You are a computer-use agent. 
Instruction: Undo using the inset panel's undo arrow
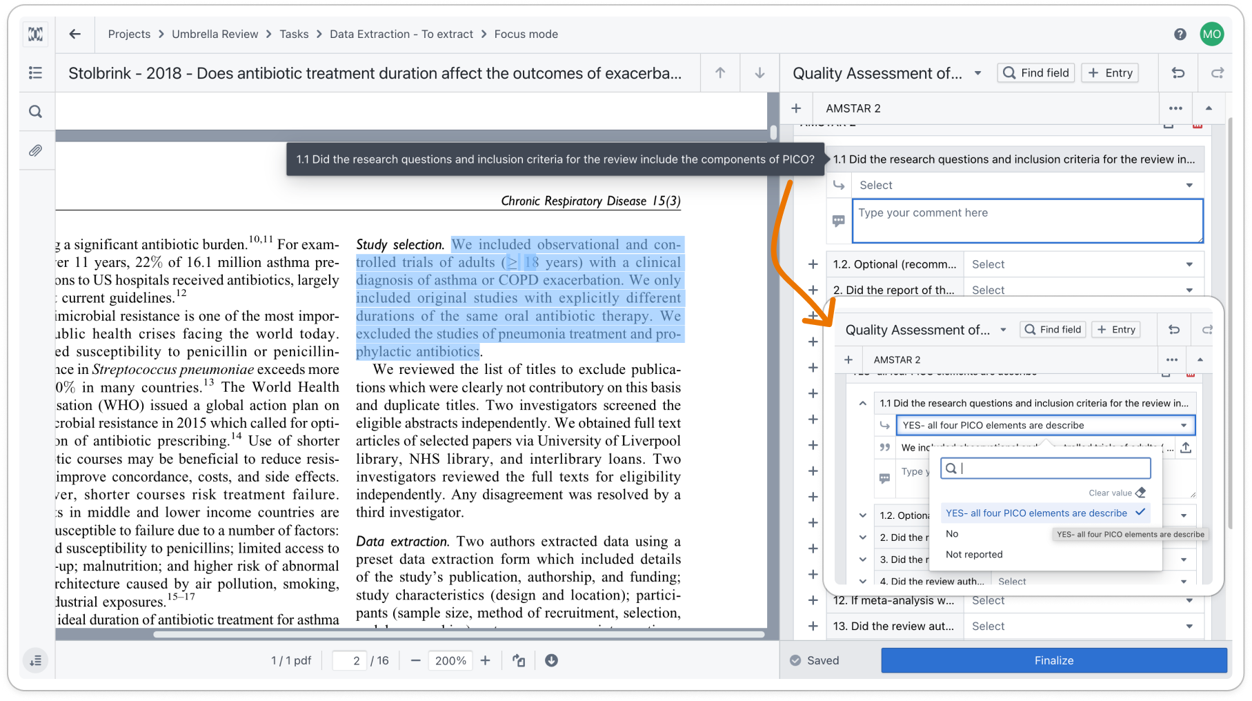[1174, 330]
